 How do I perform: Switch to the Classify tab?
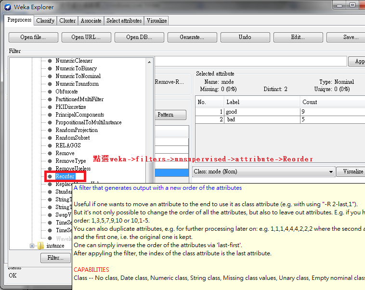click(45, 21)
